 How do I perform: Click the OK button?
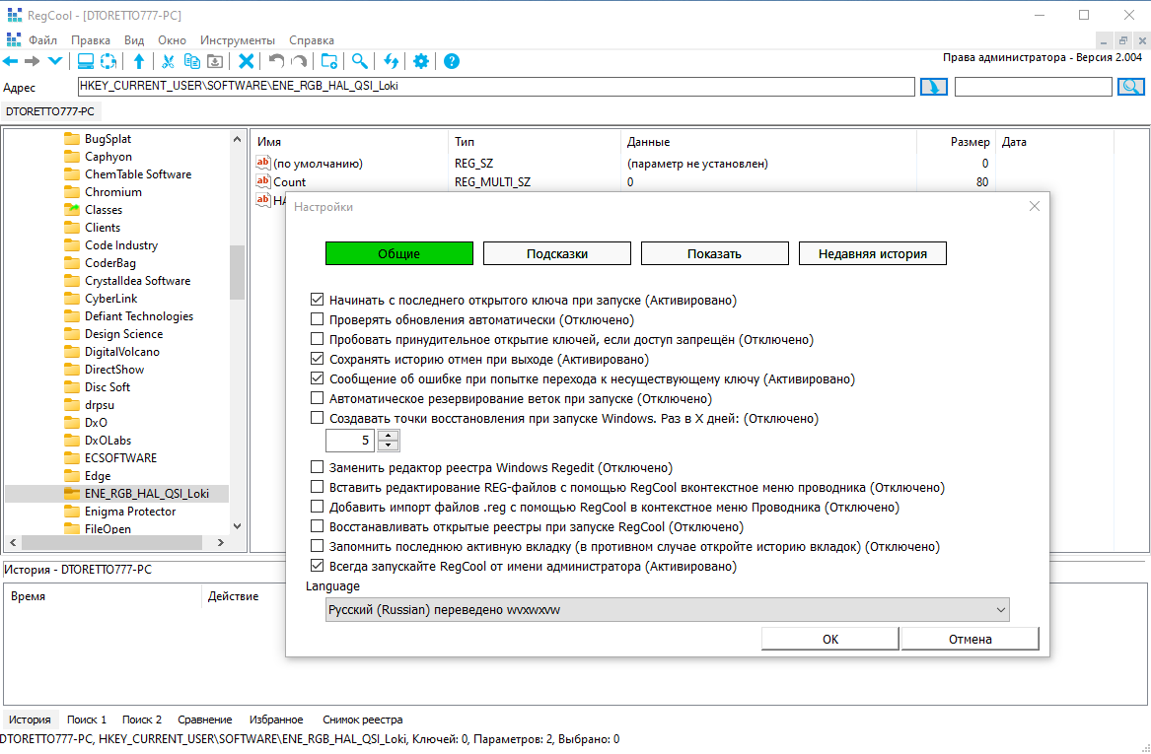[x=830, y=639]
